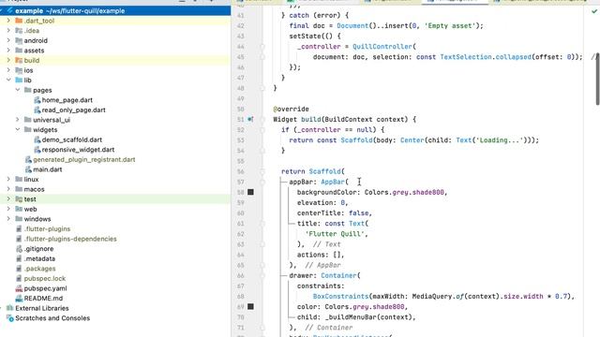The height and width of the screenshot is (337, 600).
Task: Click color swatch on line 58 gutter
Action: coord(250,192)
